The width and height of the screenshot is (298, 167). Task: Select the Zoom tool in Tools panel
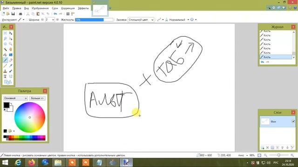coord(11,44)
